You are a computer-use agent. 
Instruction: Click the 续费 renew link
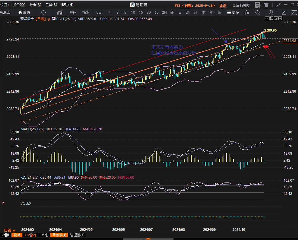223,5
